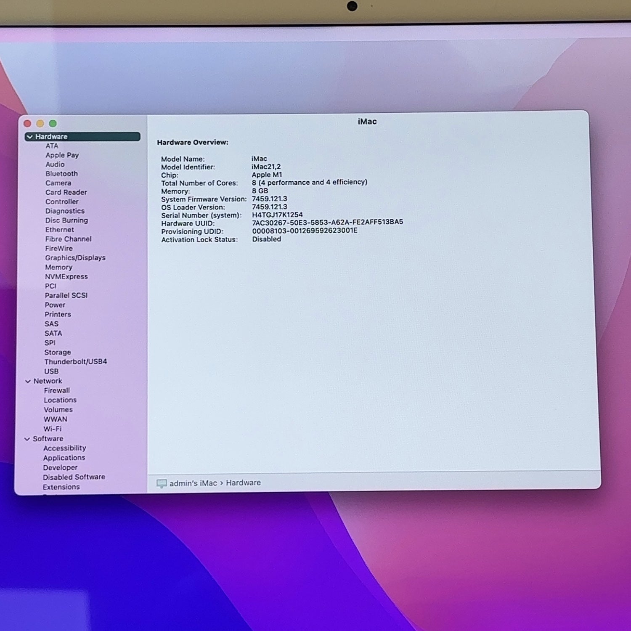The height and width of the screenshot is (631, 631).
Task: Select Thunderbolt/USB4 in the sidebar
Action: 76,362
